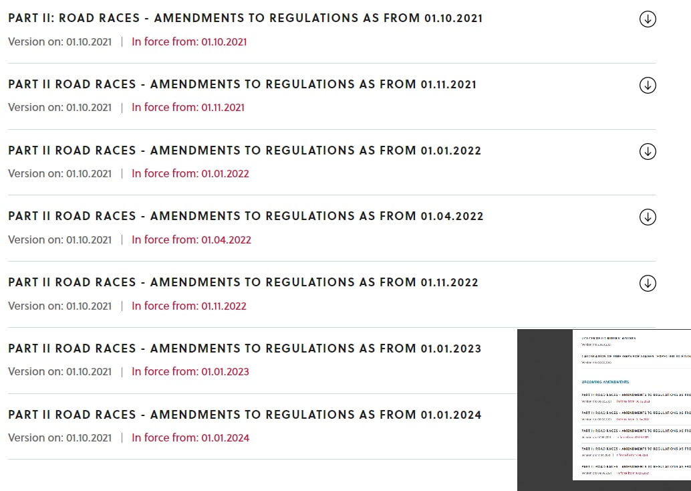The width and height of the screenshot is (691, 491).
Task: Download amendments as from 01.11.2022
Action: pos(648,283)
